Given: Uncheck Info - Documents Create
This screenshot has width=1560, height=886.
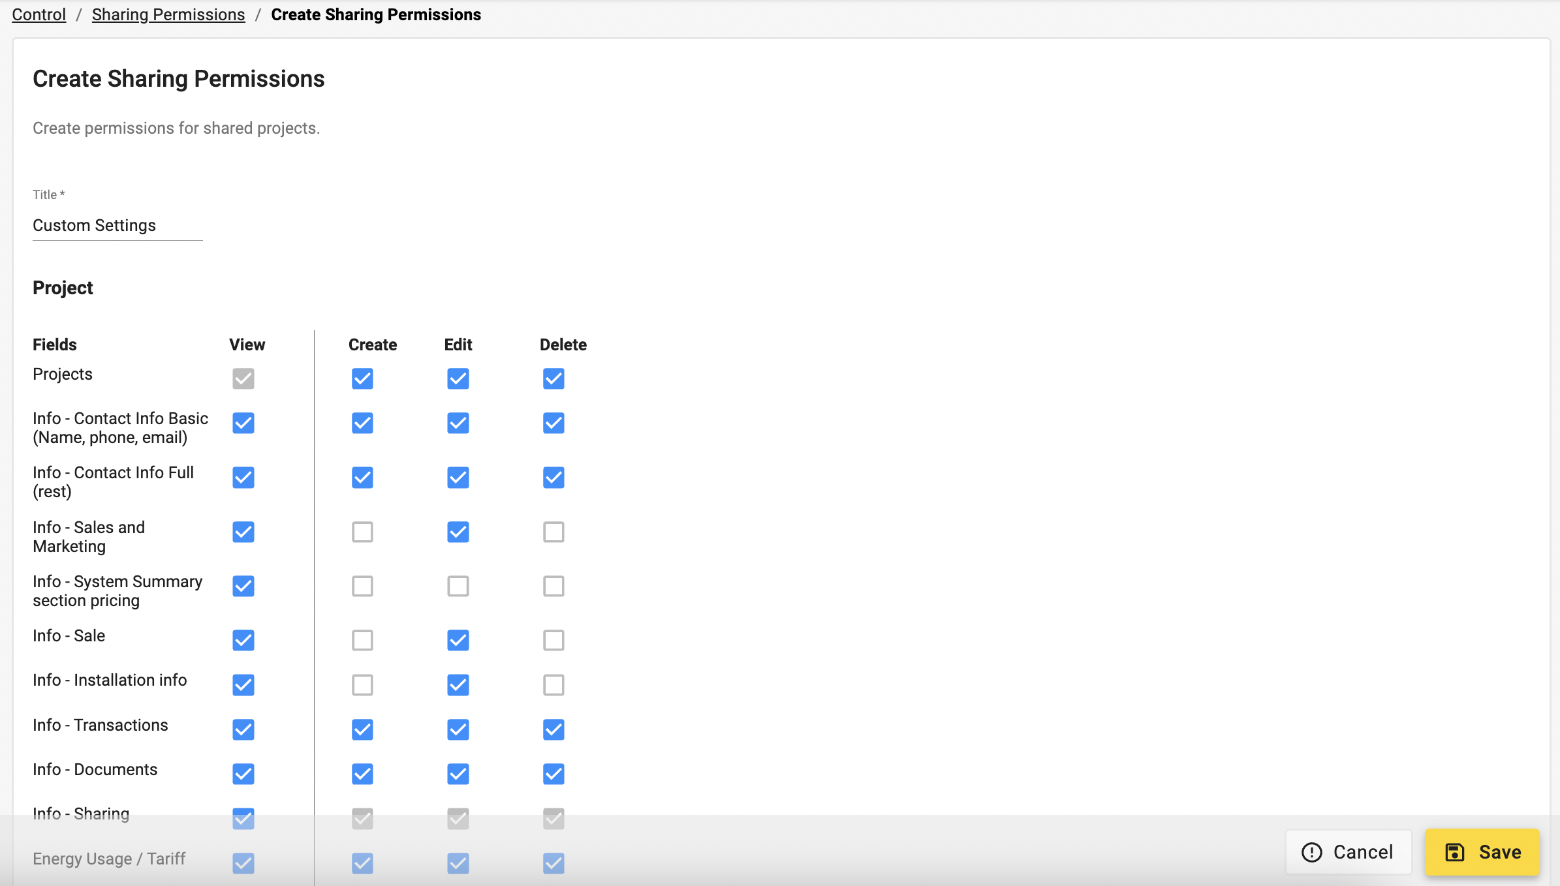Looking at the screenshot, I should tap(362, 774).
